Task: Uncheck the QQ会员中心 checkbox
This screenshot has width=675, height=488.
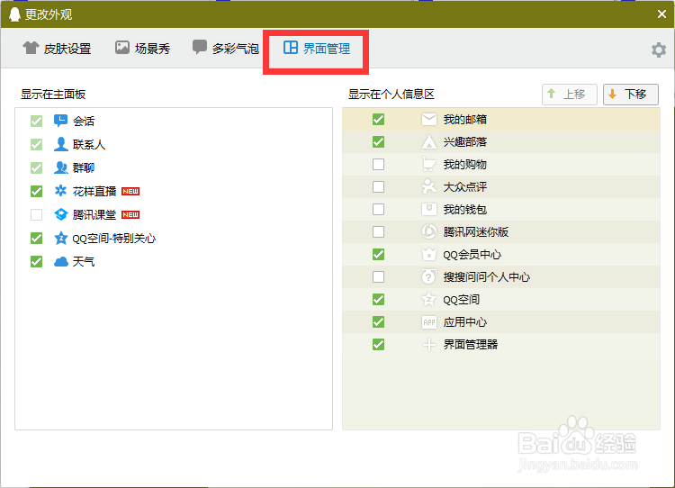Action: click(x=378, y=254)
